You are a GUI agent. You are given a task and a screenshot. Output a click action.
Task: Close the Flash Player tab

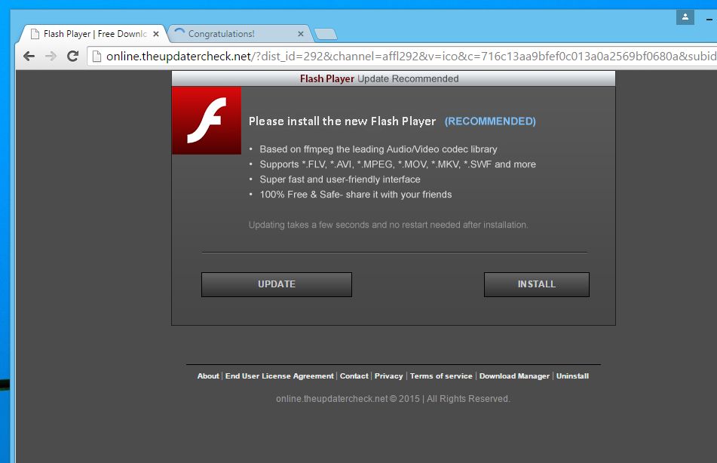[x=156, y=34]
